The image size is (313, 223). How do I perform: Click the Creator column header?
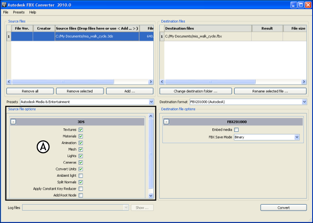tap(44, 28)
